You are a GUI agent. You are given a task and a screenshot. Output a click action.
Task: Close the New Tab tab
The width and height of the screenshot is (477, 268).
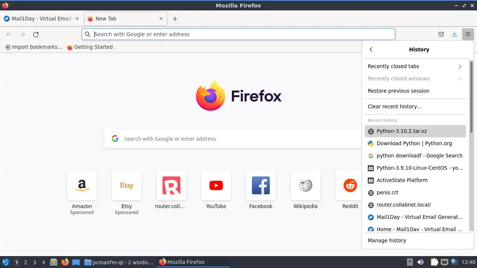point(161,19)
